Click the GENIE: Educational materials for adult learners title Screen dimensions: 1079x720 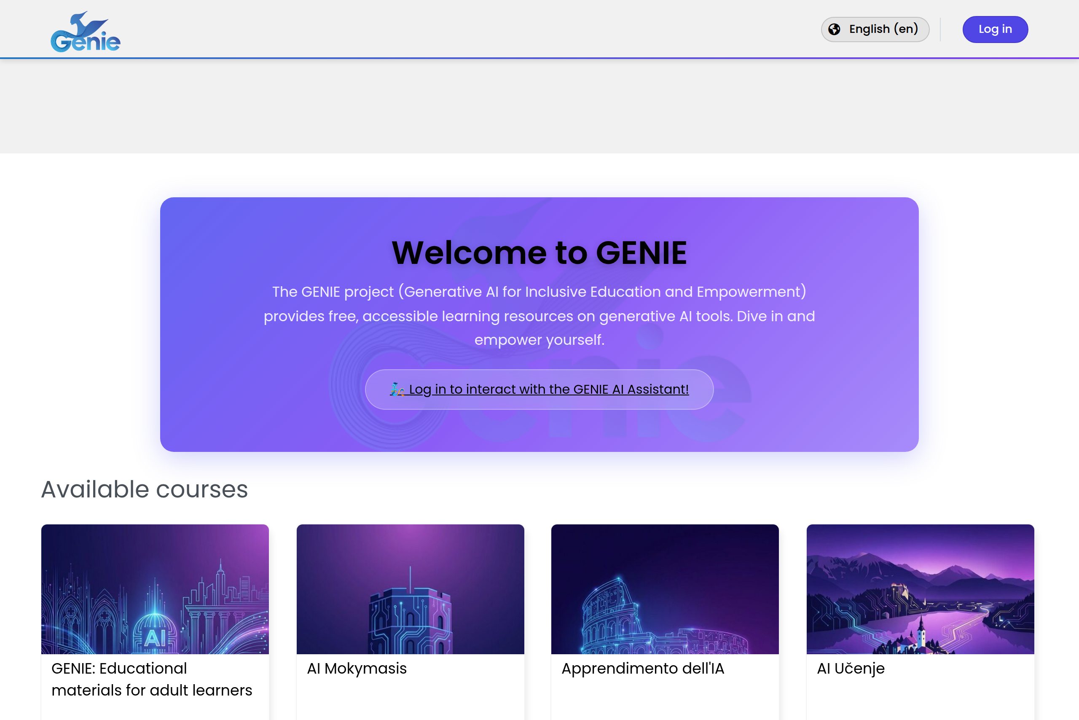click(x=152, y=679)
